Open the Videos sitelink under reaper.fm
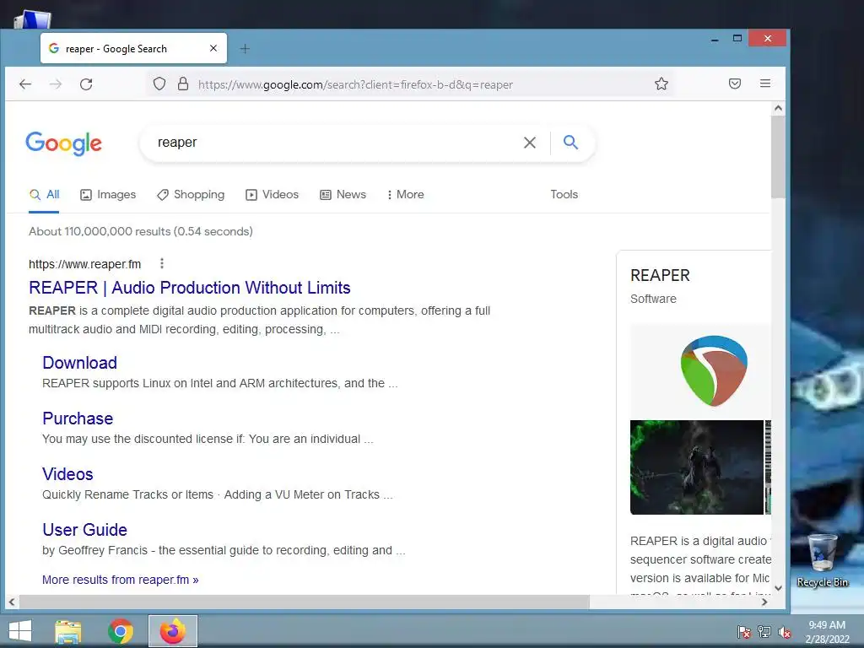Screen dimensions: 864x648 pyautogui.click(x=67, y=474)
